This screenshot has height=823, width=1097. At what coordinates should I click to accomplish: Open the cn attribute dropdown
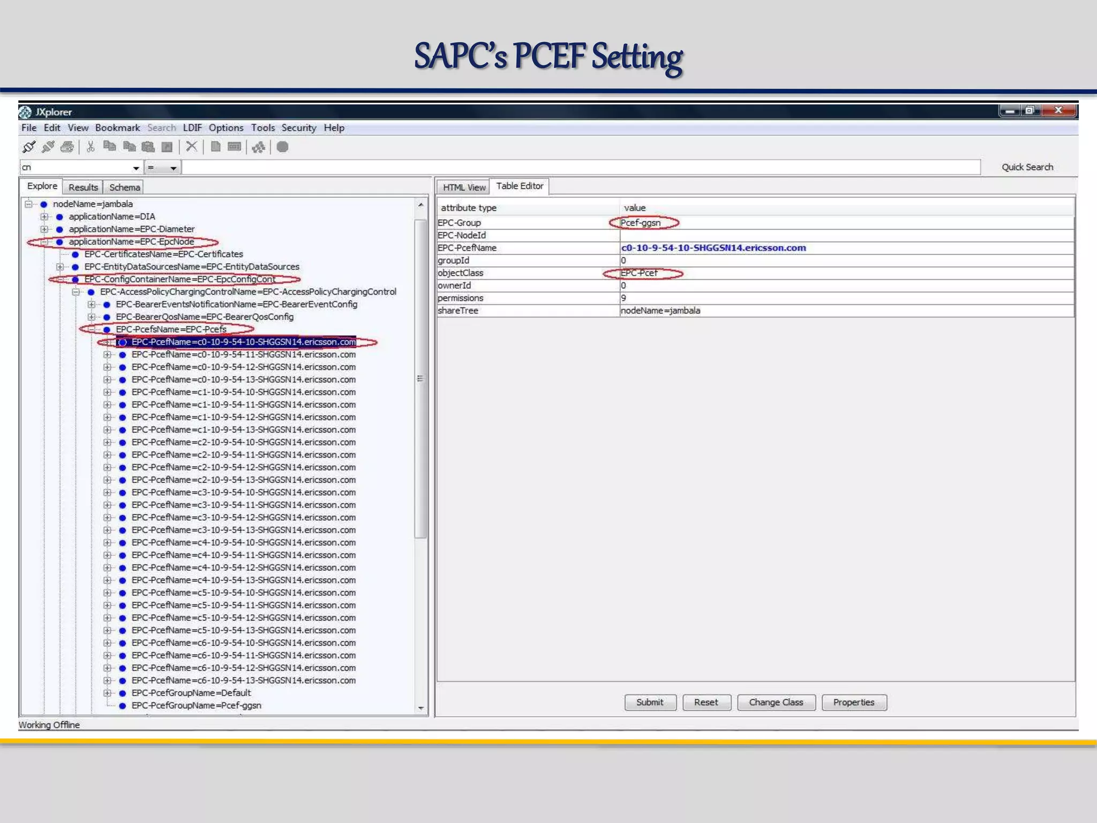coord(136,168)
